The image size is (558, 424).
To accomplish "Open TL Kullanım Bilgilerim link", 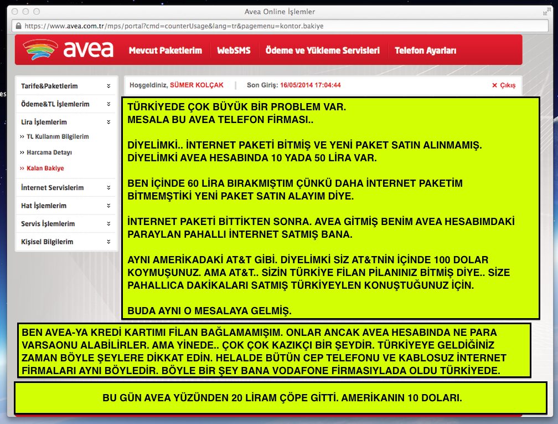I will point(58,136).
